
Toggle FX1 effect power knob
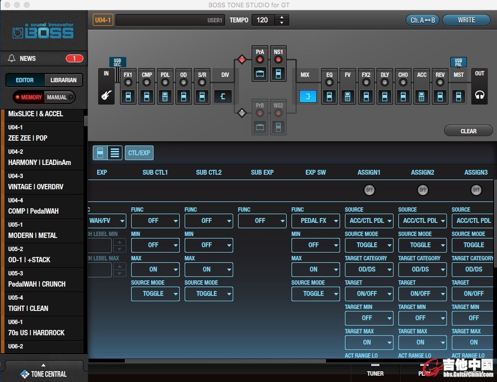(128, 83)
